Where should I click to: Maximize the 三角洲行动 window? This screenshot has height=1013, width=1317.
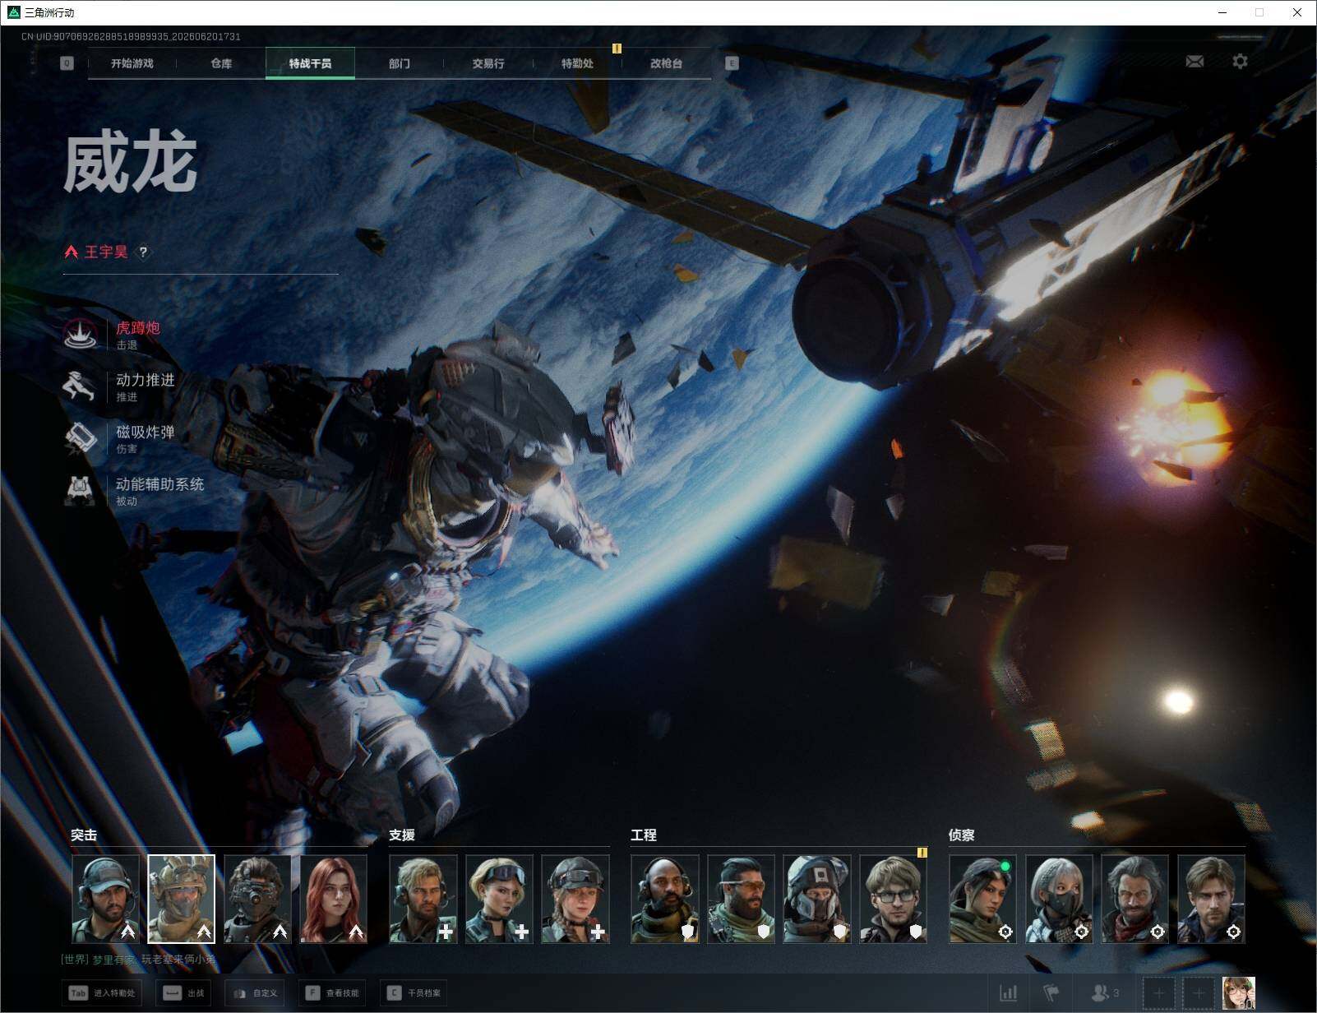pyautogui.click(x=1259, y=12)
